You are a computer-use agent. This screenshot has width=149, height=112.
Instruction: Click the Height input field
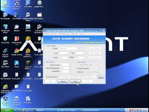click(79, 58)
